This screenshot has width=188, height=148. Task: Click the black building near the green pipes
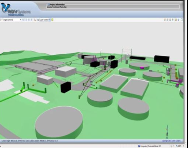click(x=66, y=87)
